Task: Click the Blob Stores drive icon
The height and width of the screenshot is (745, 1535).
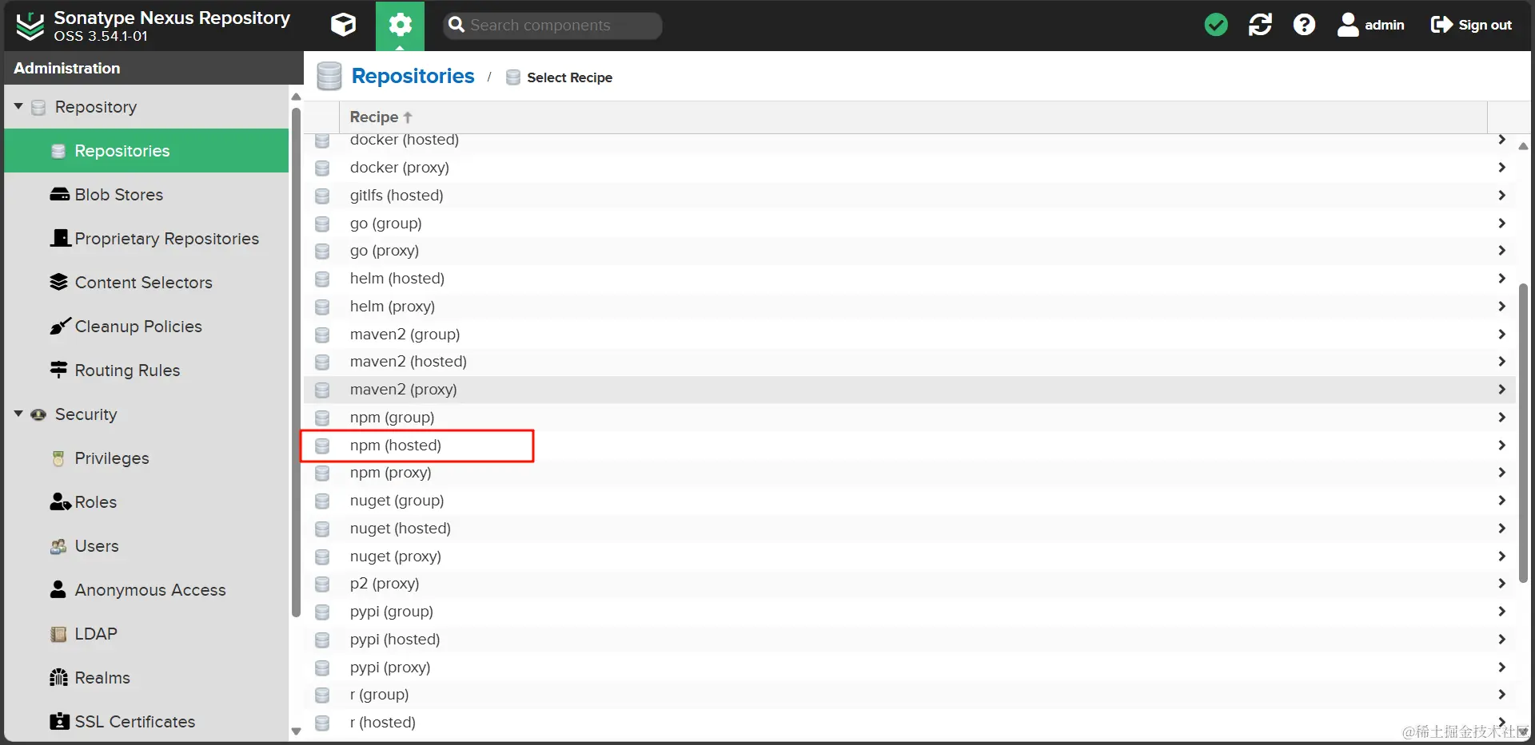Action: click(x=59, y=195)
